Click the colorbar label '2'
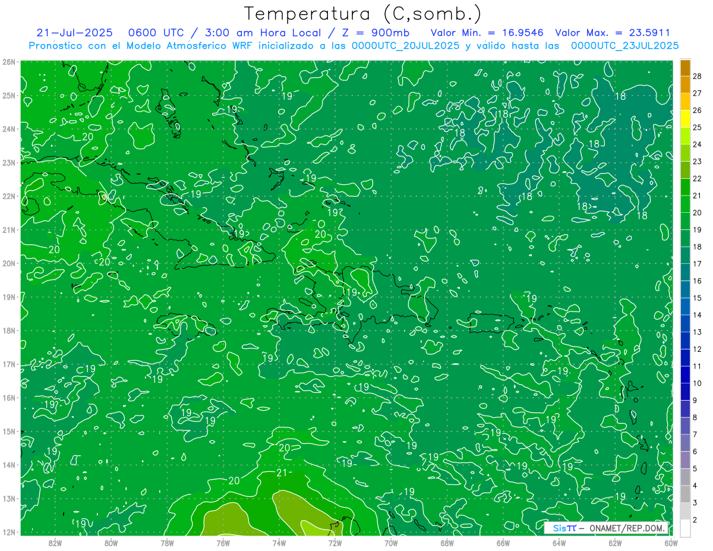The image size is (713, 551). point(696,520)
